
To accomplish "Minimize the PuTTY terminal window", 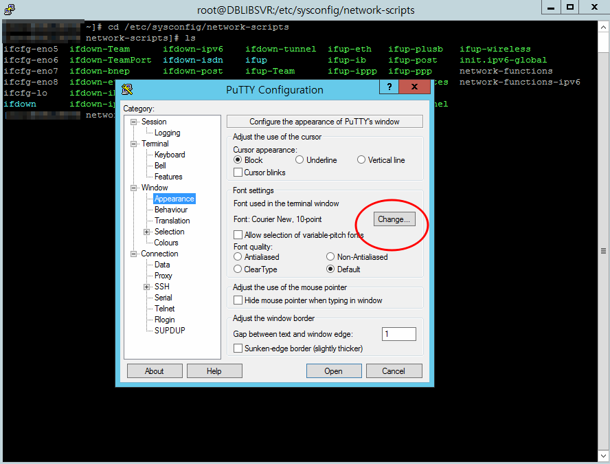I will (x=551, y=7).
